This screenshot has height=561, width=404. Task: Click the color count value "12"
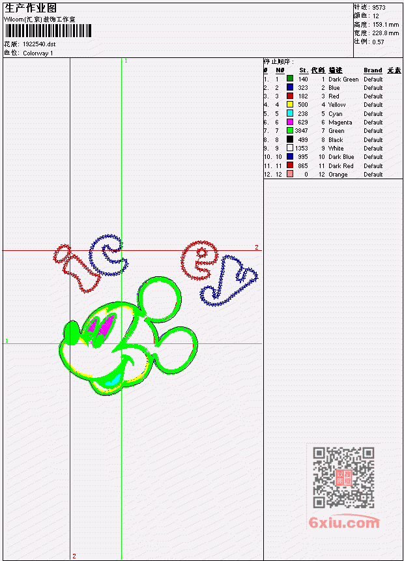[x=375, y=16]
